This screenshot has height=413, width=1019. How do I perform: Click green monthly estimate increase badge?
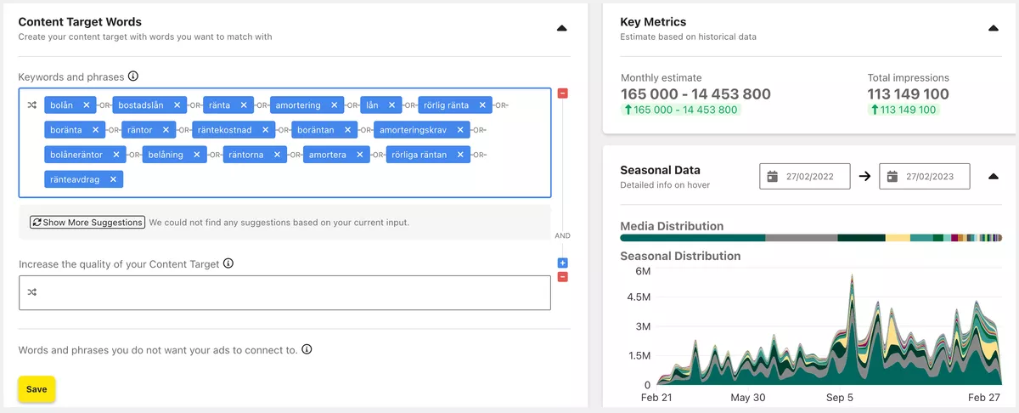[x=681, y=110]
